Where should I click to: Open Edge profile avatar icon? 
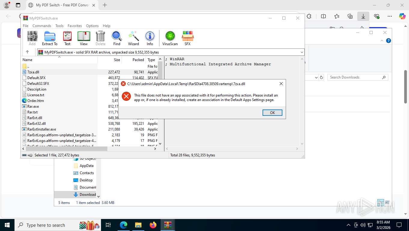tap(6, 5)
